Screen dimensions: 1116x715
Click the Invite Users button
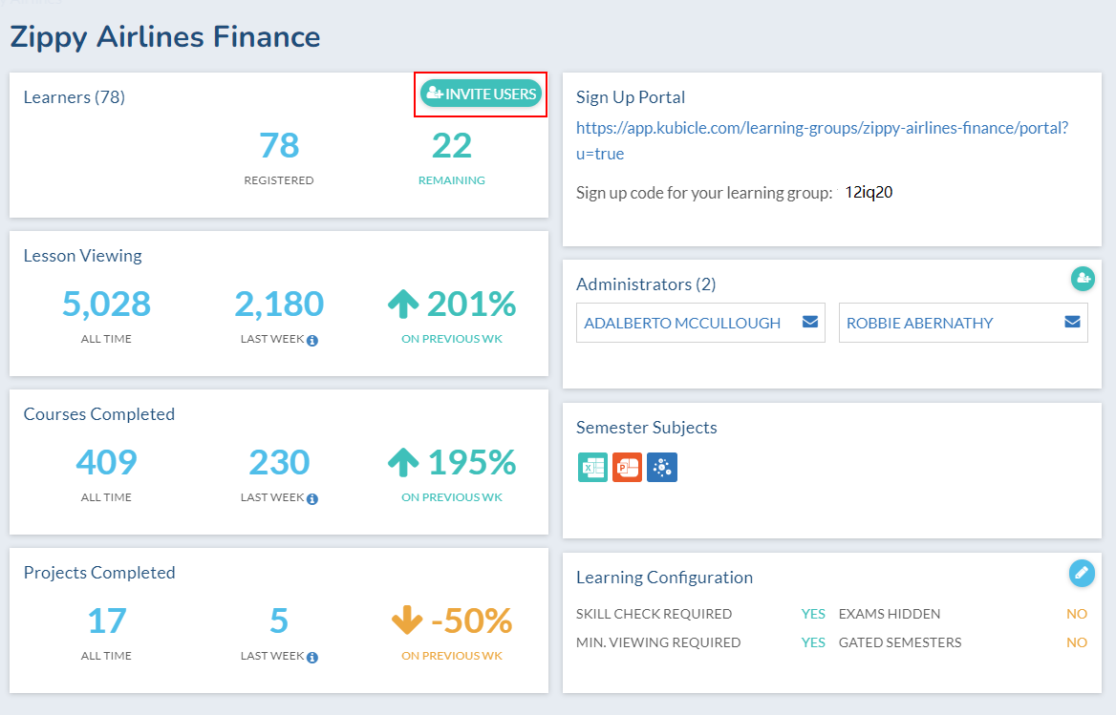[481, 94]
